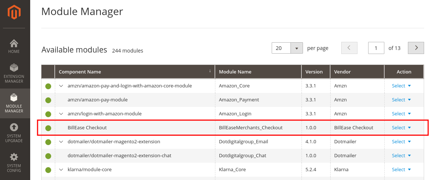Click the Action column header

(404, 72)
